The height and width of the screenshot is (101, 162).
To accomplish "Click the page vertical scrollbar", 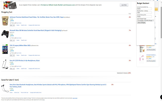I will coord(161,22).
